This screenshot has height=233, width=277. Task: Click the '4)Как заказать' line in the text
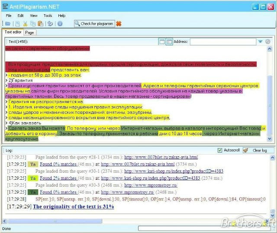[x=25, y=123]
